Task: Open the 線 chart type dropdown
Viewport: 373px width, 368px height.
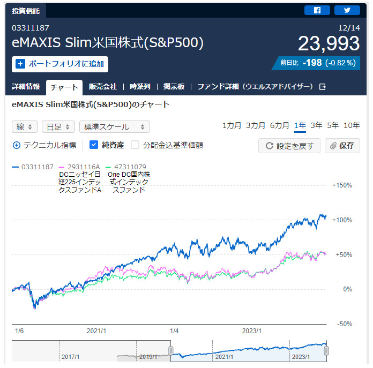Action: 25,127
